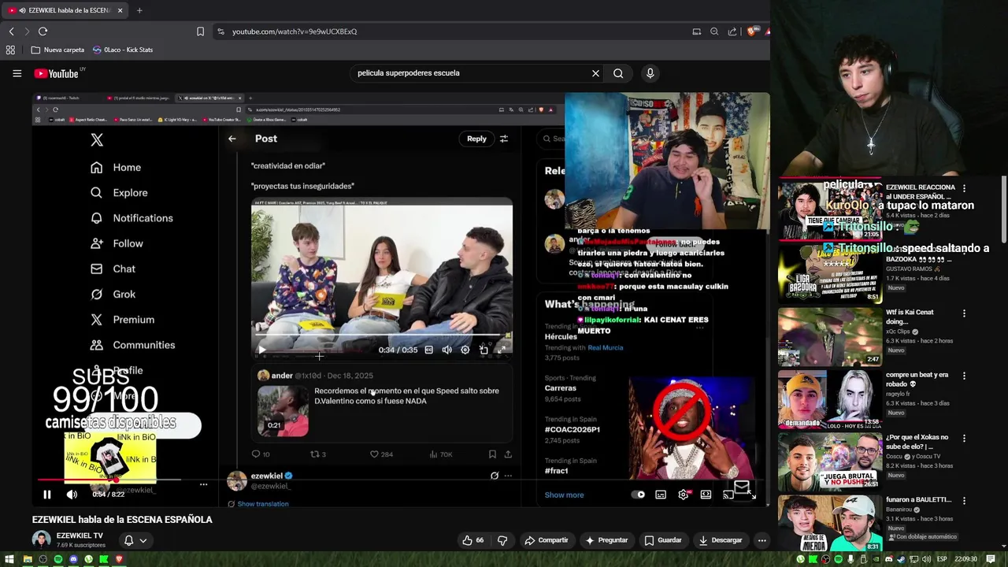Open options for Wtf is Kai Cenat video

click(964, 313)
